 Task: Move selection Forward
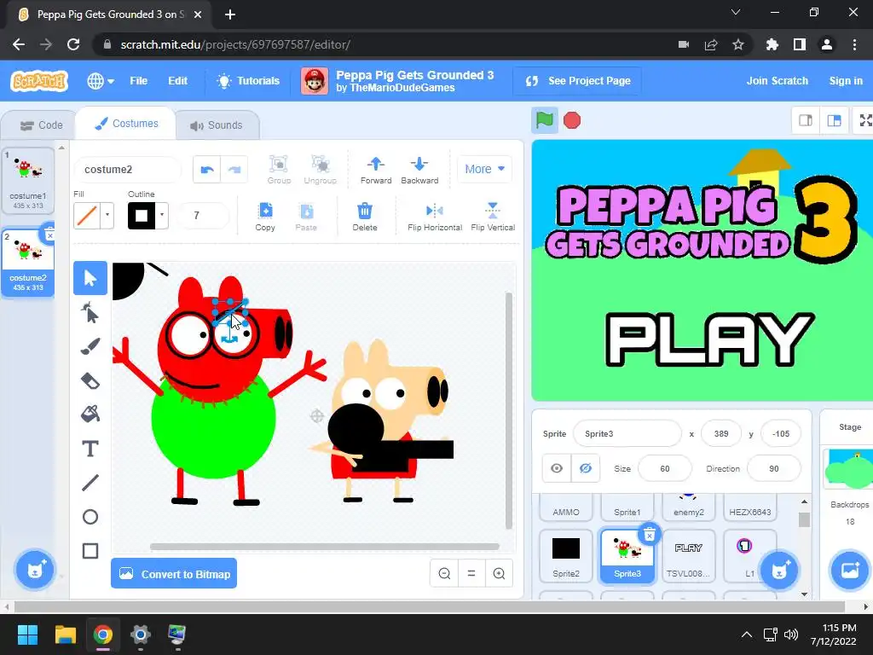[x=376, y=170]
